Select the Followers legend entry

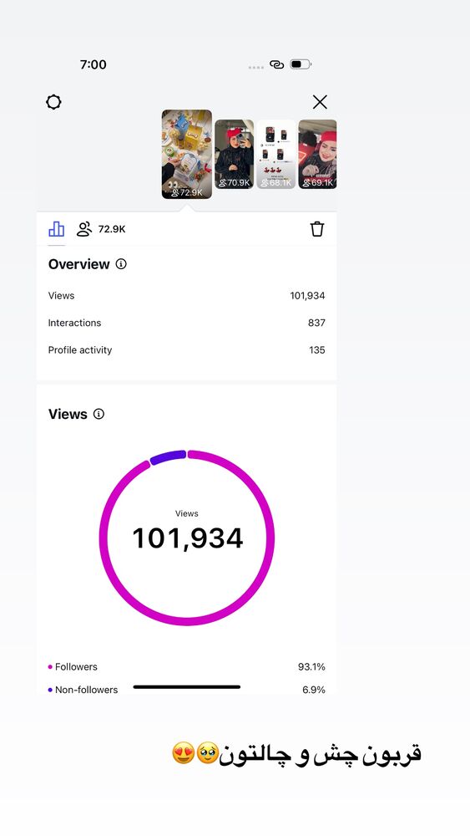click(187, 666)
